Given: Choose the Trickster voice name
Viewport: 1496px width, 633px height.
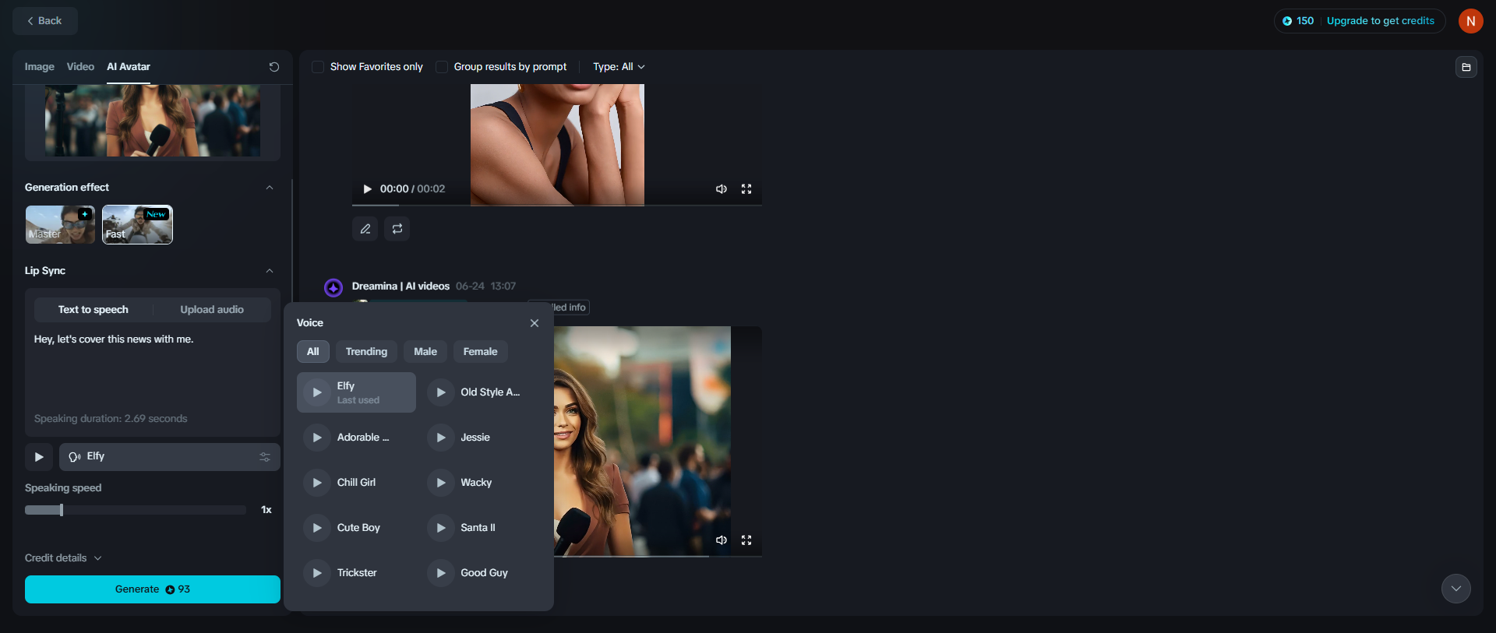Looking at the screenshot, I should pyautogui.click(x=357, y=573).
